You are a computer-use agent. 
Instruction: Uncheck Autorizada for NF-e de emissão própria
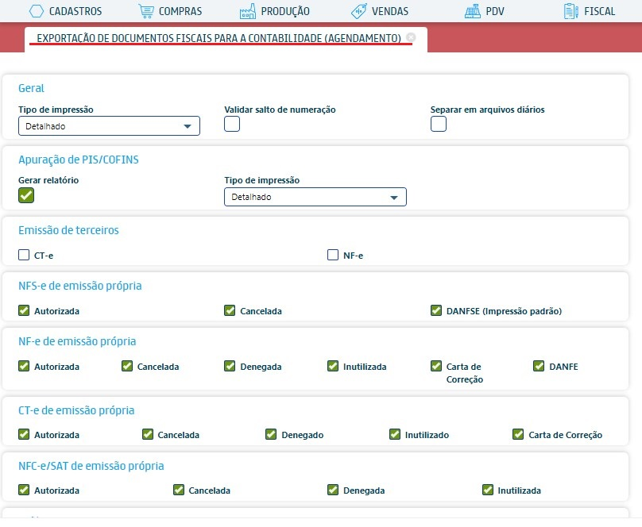click(24, 367)
